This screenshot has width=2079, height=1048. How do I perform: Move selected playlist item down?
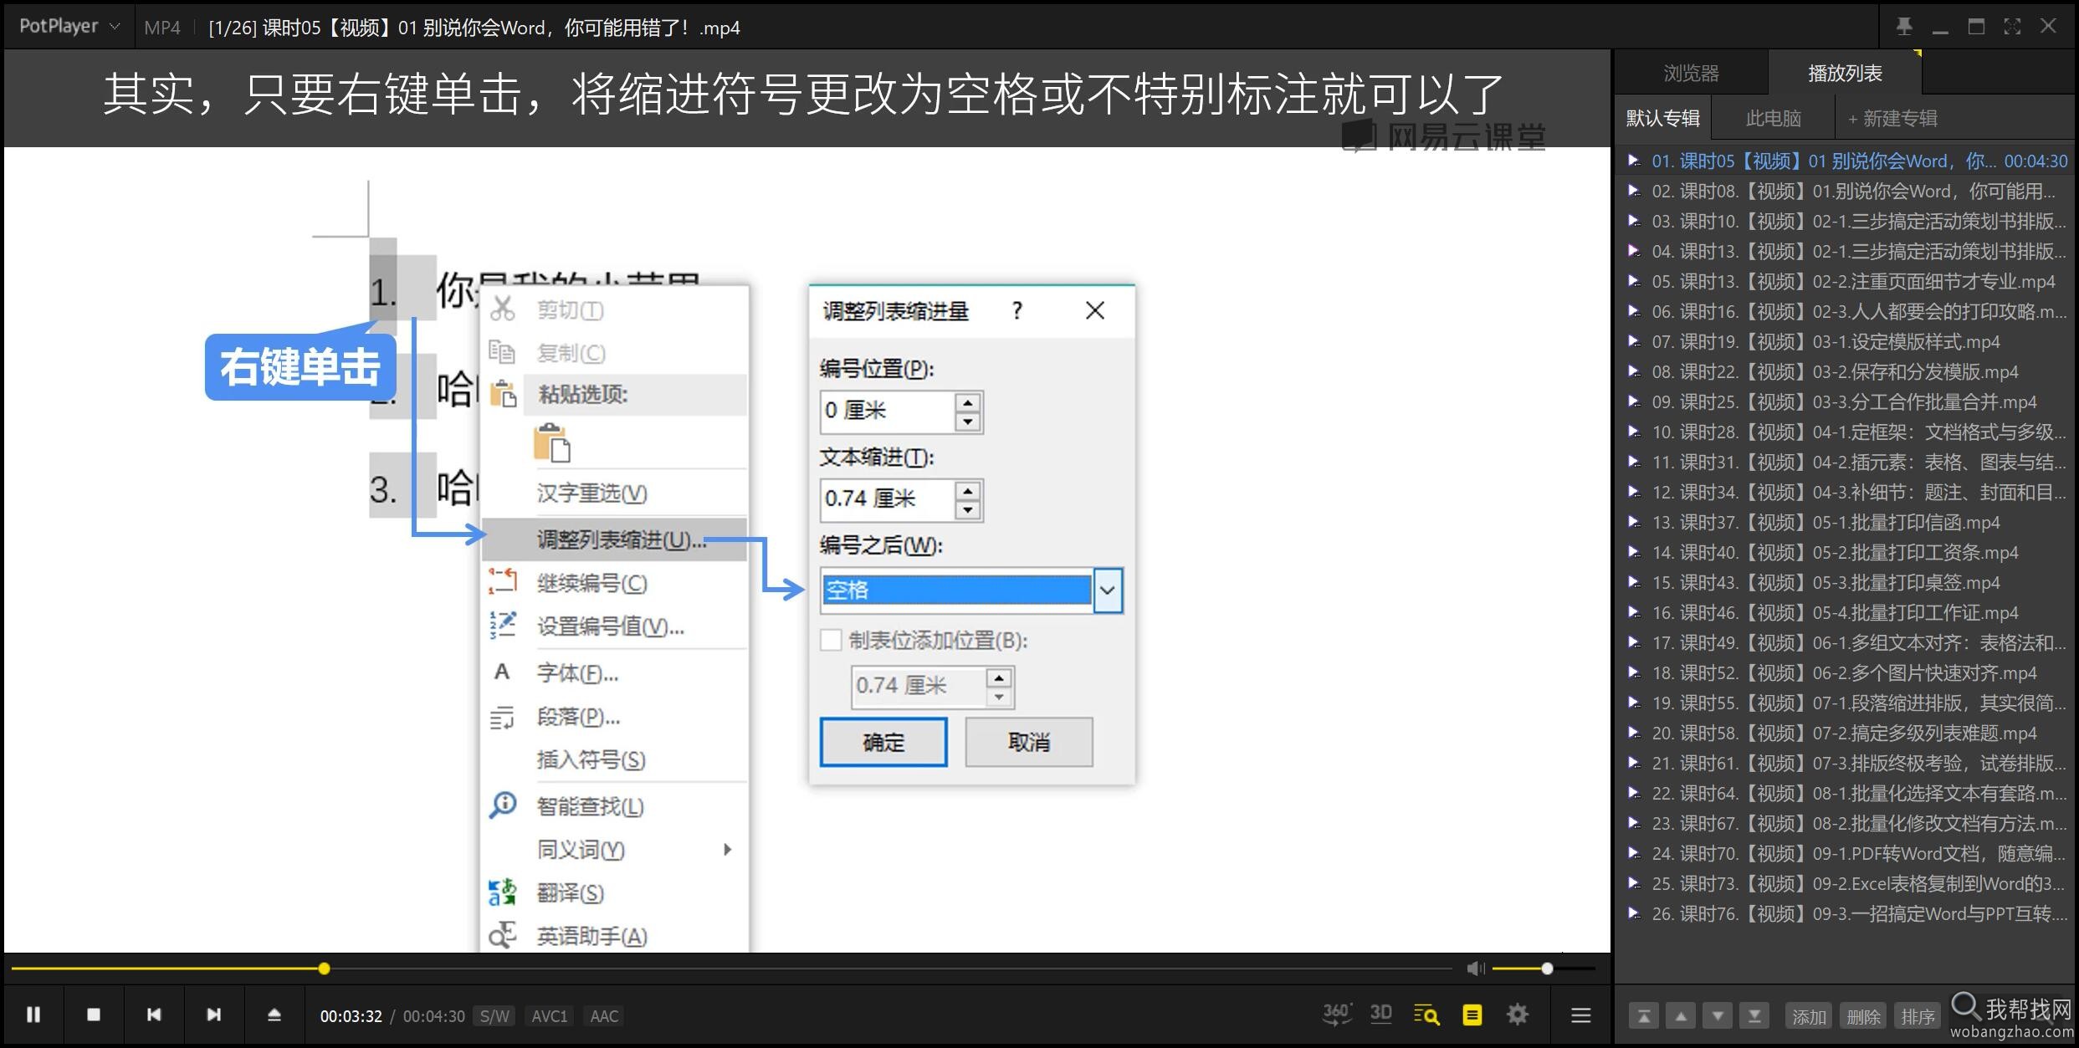coord(1718,1016)
